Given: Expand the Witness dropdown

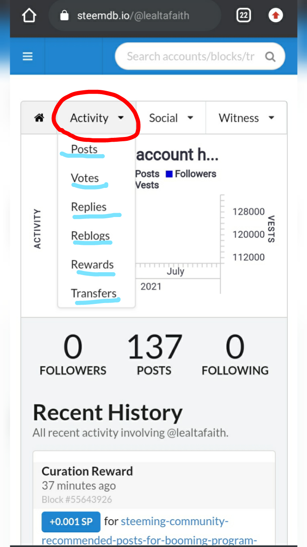Looking at the screenshot, I should pos(246,118).
